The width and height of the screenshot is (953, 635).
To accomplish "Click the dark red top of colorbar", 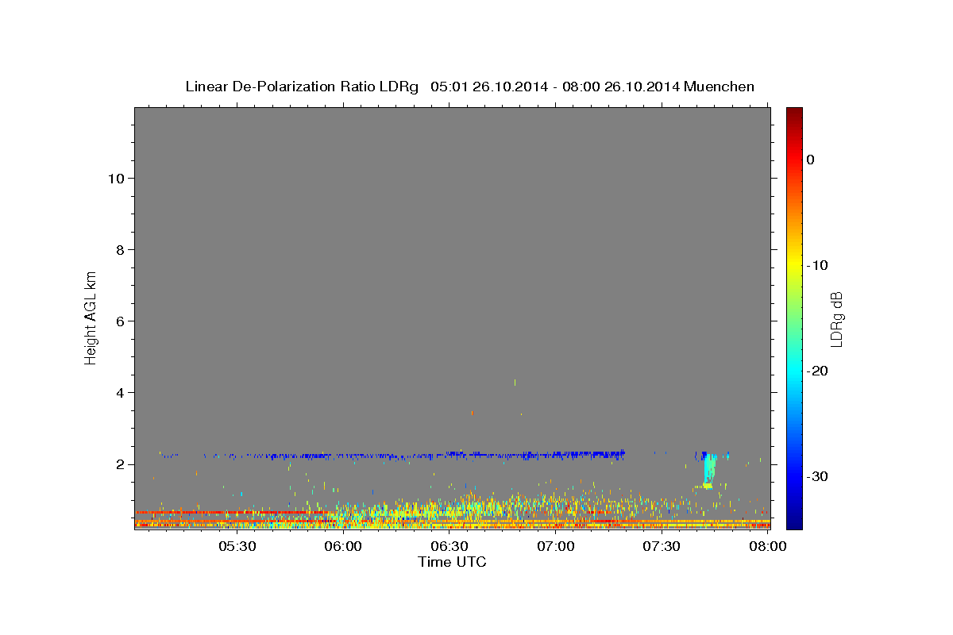I will pos(794,113).
